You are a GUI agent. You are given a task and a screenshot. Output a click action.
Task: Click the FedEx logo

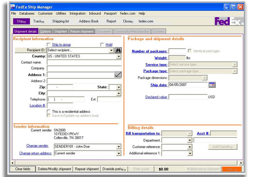(229, 21)
